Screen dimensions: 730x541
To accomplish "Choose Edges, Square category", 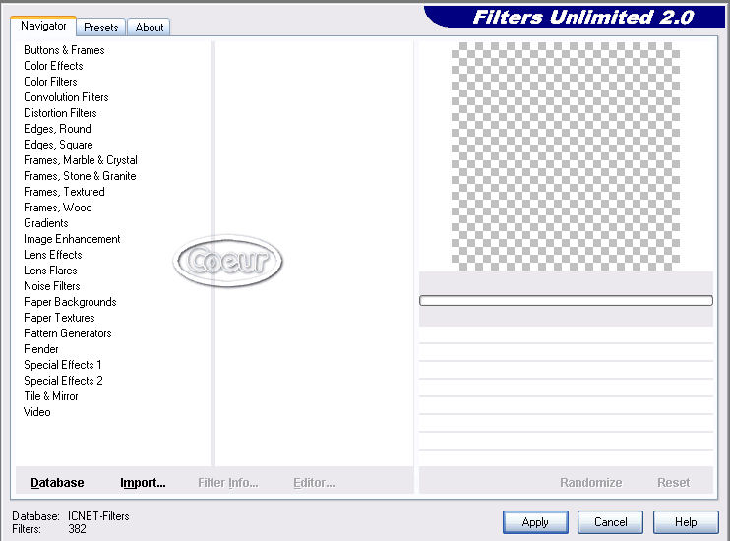I will 58,145.
